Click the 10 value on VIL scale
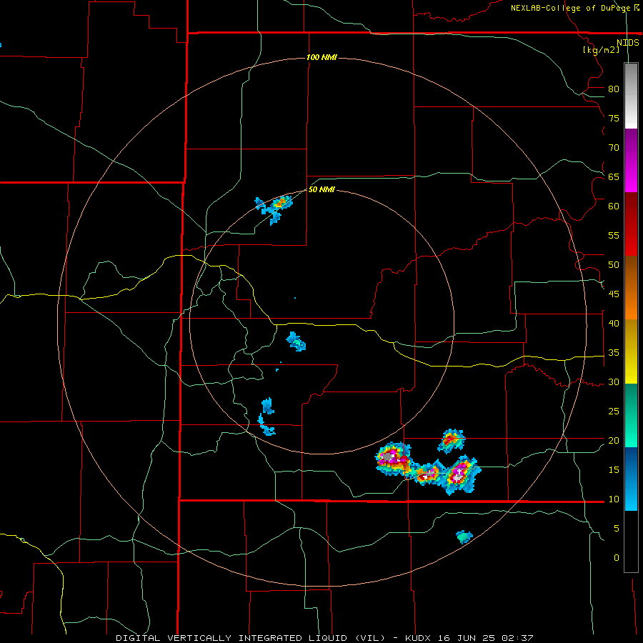Viewport: 643px width, 643px height. click(614, 499)
